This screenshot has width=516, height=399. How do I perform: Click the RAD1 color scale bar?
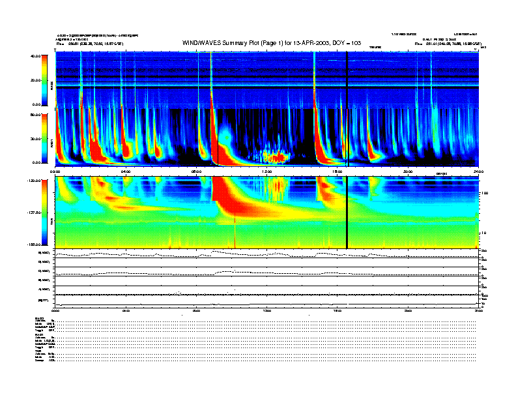(x=44, y=138)
